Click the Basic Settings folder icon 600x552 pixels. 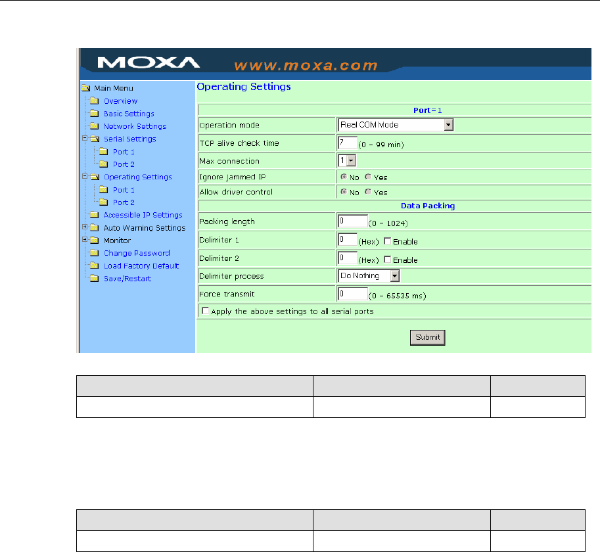click(x=94, y=114)
